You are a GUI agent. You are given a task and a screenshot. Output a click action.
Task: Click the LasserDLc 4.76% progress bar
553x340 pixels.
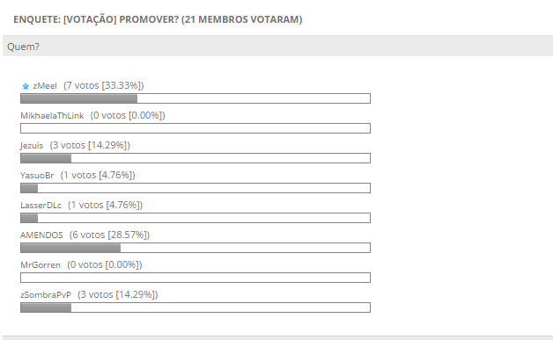(x=195, y=218)
